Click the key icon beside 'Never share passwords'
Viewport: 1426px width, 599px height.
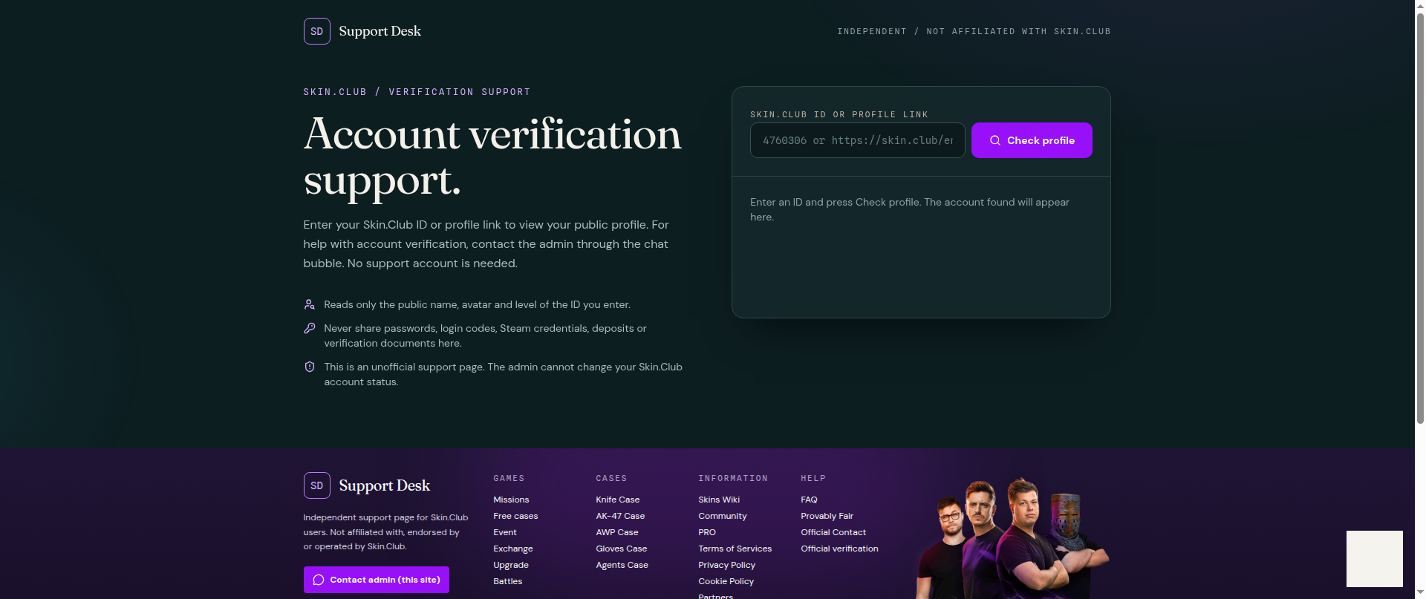coord(310,328)
